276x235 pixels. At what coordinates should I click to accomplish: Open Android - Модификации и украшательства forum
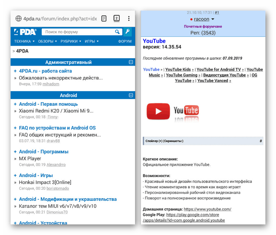point(68,199)
